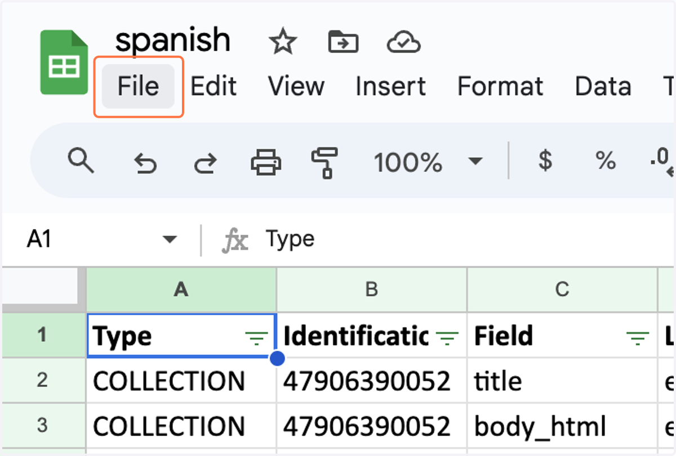The width and height of the screenshot is (676, 456).
Task: Select column A header
Action: (181, 289)
